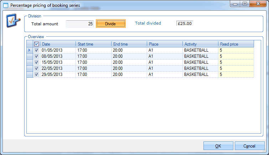
Task: Click the Cancel button
Action: (x=249, y=146)
